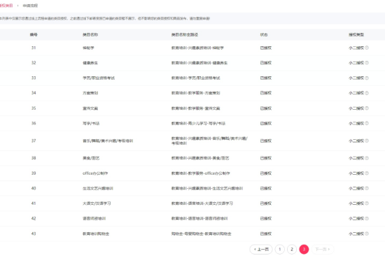This screenshot has width=385, height=265.
Task: Select the category name 写字/书法
Action: (91, 124)
